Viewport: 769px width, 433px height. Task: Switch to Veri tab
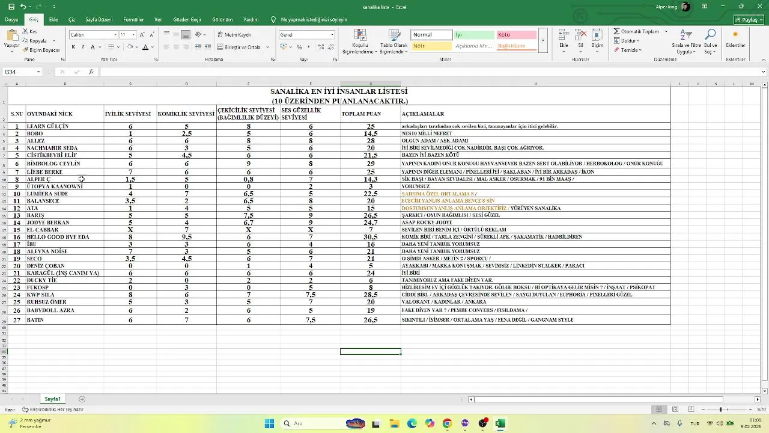coord(159,20)
